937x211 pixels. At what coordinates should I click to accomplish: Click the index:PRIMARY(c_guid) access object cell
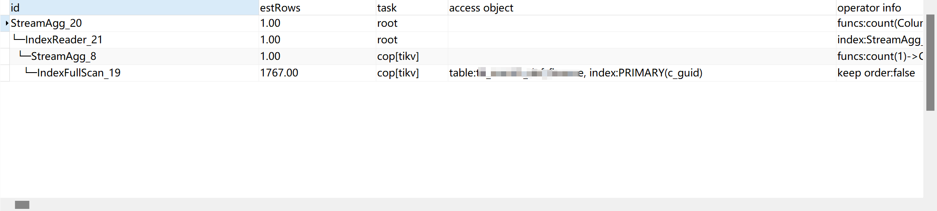click(645, 73)
